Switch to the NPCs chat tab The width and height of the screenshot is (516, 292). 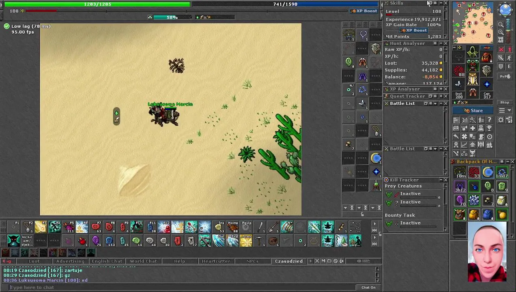(x=252, y=261)
